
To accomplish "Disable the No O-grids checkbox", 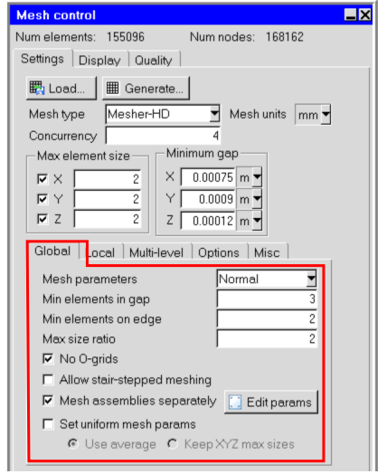I will pos(48,359).
